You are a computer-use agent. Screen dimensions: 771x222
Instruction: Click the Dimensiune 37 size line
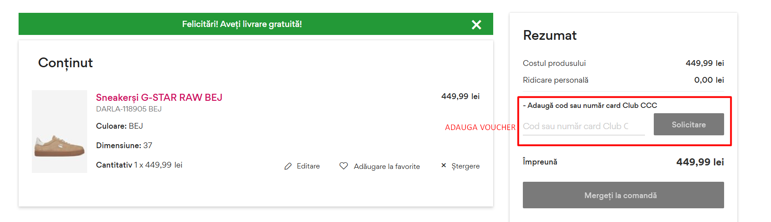[x=124, y=145]
